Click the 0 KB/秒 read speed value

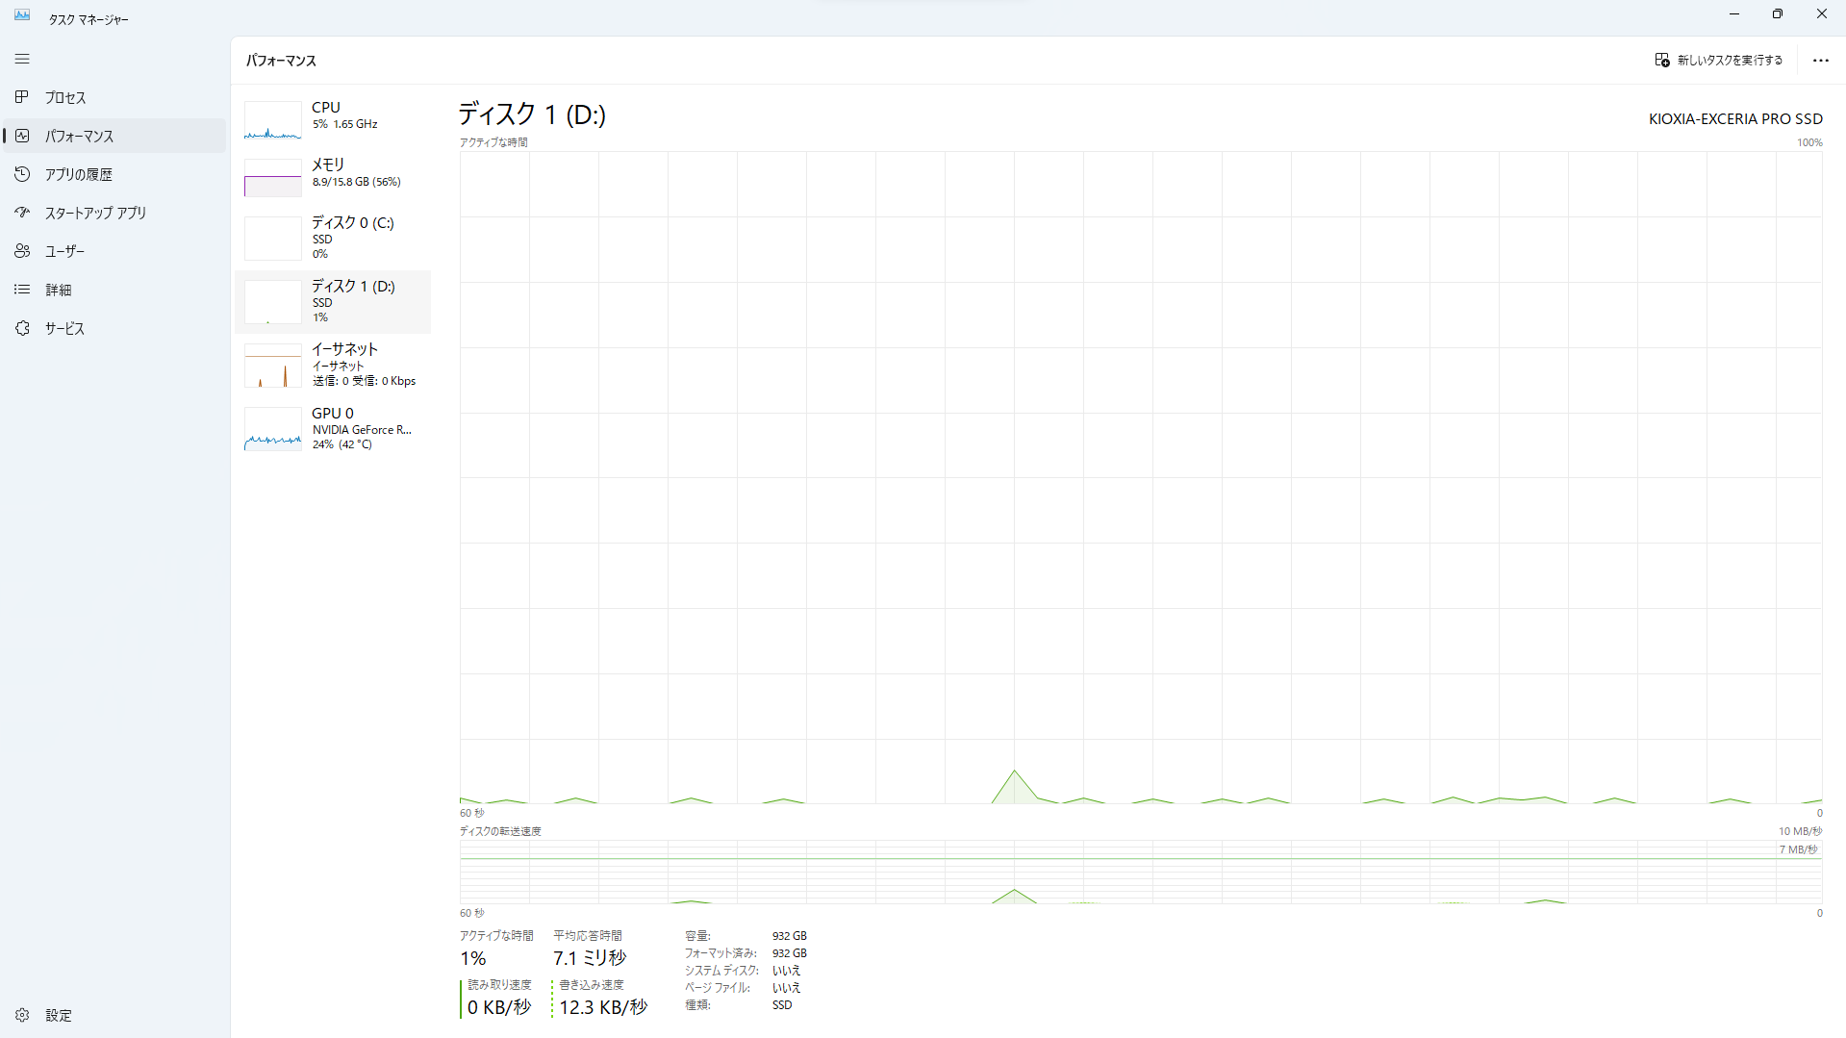click(499, 1007)
